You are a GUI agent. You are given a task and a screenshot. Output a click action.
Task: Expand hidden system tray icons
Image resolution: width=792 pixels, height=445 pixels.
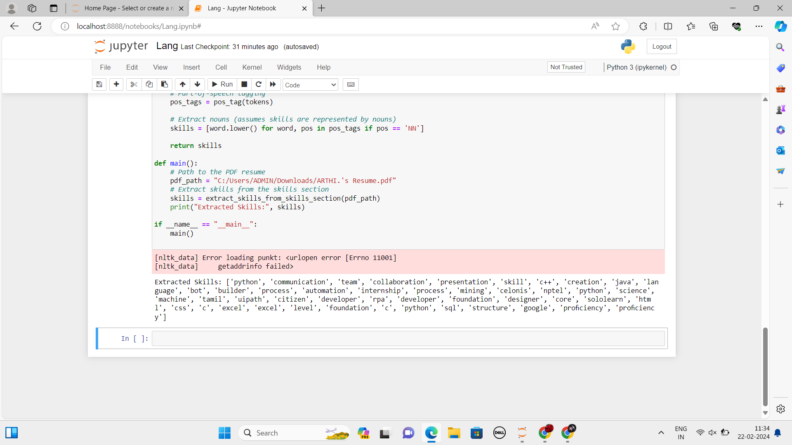click(x=661, y=433)
